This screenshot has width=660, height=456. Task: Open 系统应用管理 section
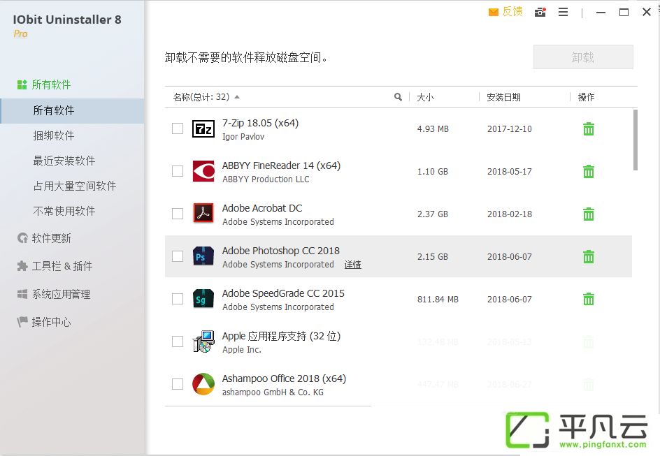tap(53, 294)
